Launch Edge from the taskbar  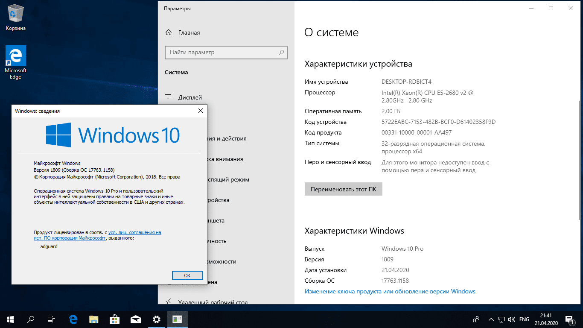coord(73,319)
